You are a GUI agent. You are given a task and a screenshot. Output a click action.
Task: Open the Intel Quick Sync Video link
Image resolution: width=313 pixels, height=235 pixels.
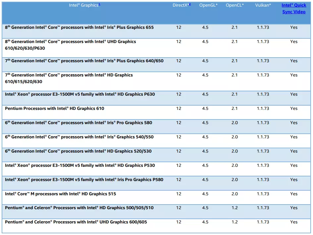pos(294,8)
